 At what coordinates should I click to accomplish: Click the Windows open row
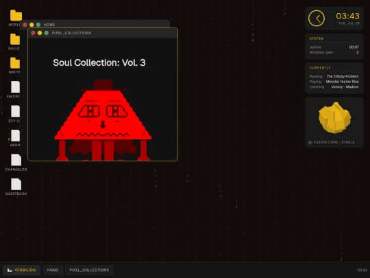pos(334,52)
